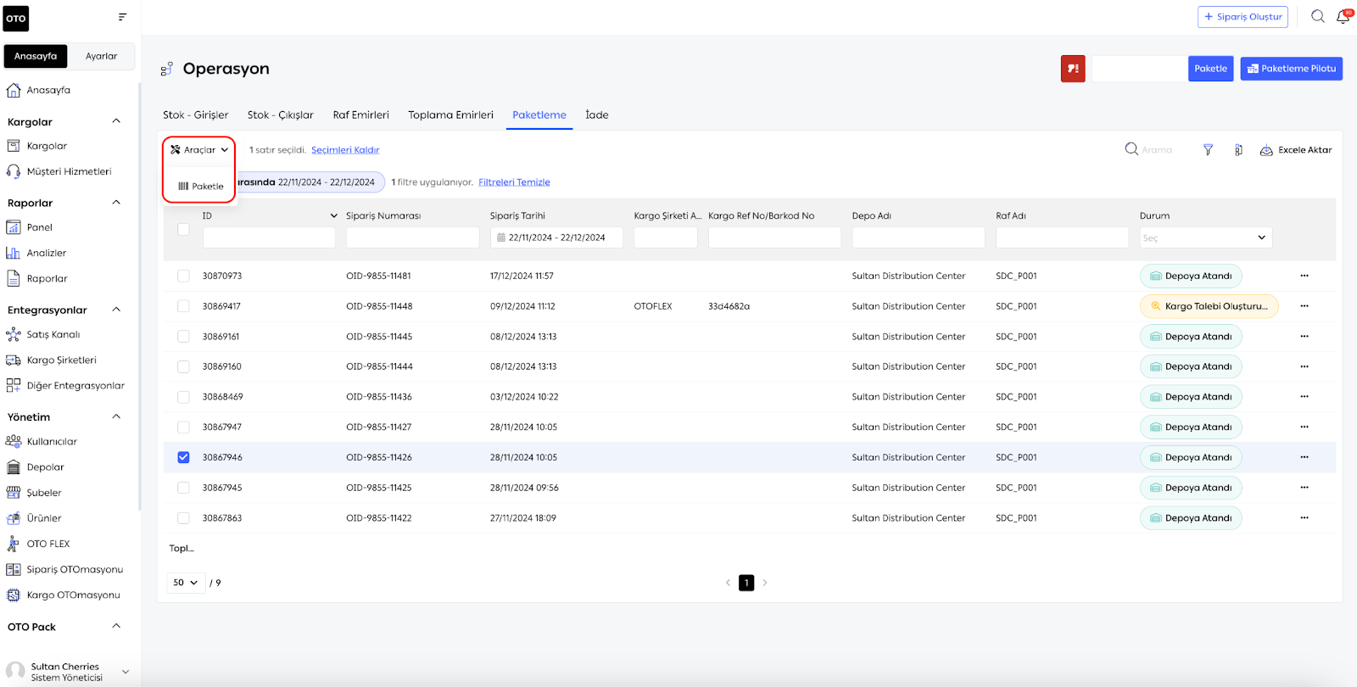The width and height of the screenshot is (1357, 687).
Task: Toggle the select-all header checkbox
Action: 183,229
